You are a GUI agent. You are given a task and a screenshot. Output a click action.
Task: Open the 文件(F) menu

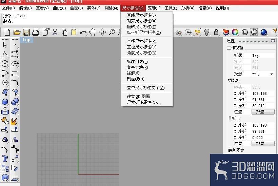tap(8, 8)
